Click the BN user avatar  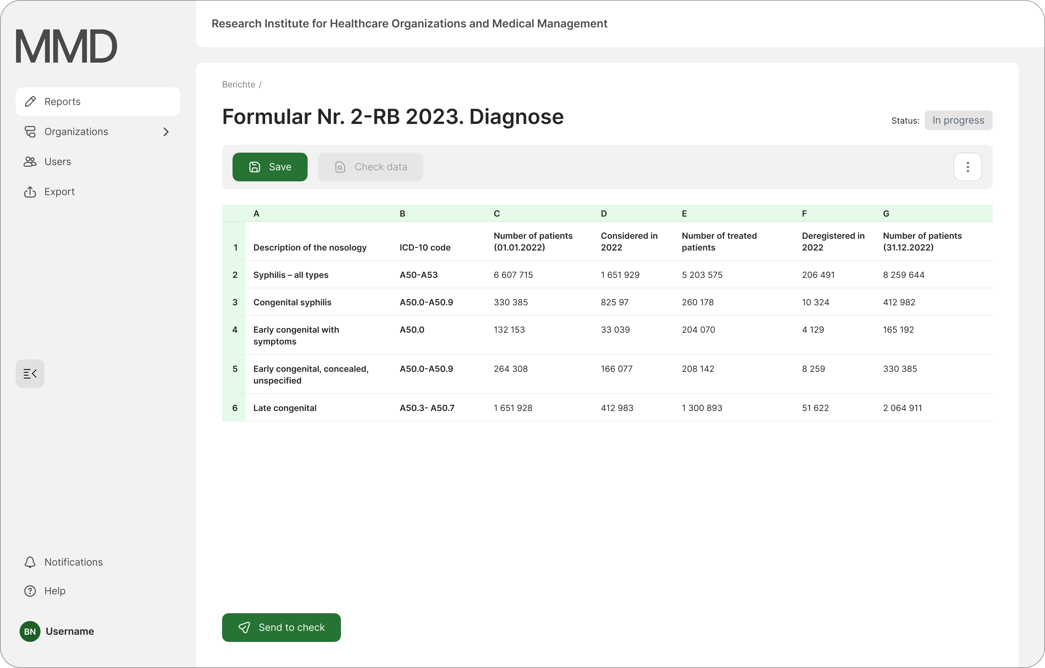click(30, 631)
